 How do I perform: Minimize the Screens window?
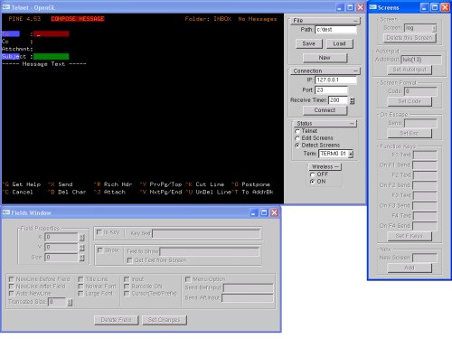click(424, 7)
